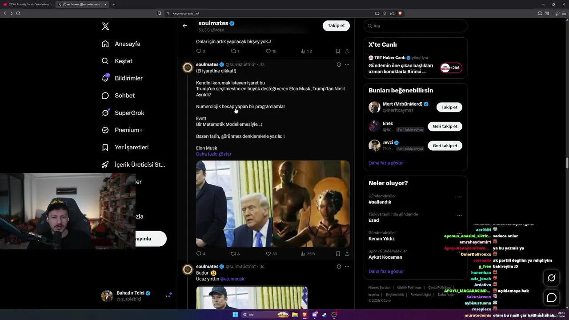Click Geri takip et for Jevzi
The width and height of the screenshot is (569, 320).
coord(445,146)
